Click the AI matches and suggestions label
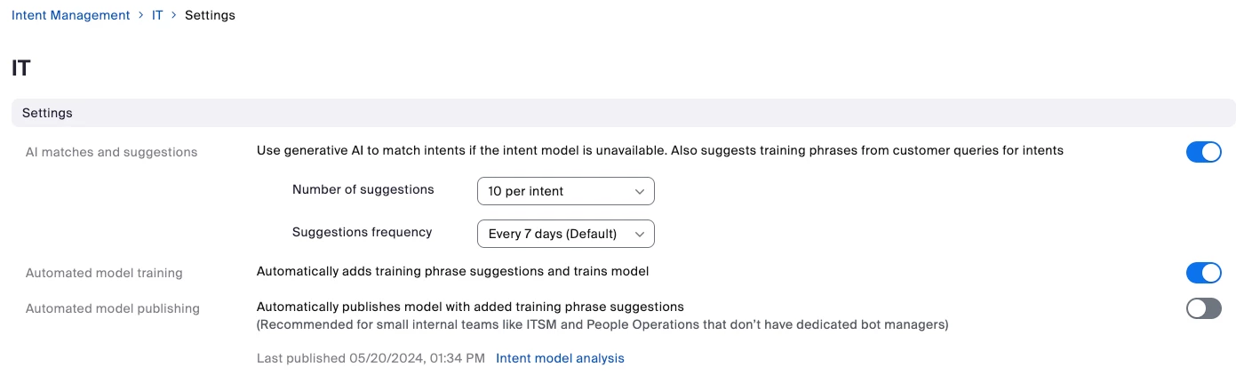Image resolution: width=1236 pixels, height=375 pixels. tap(111, 152)
